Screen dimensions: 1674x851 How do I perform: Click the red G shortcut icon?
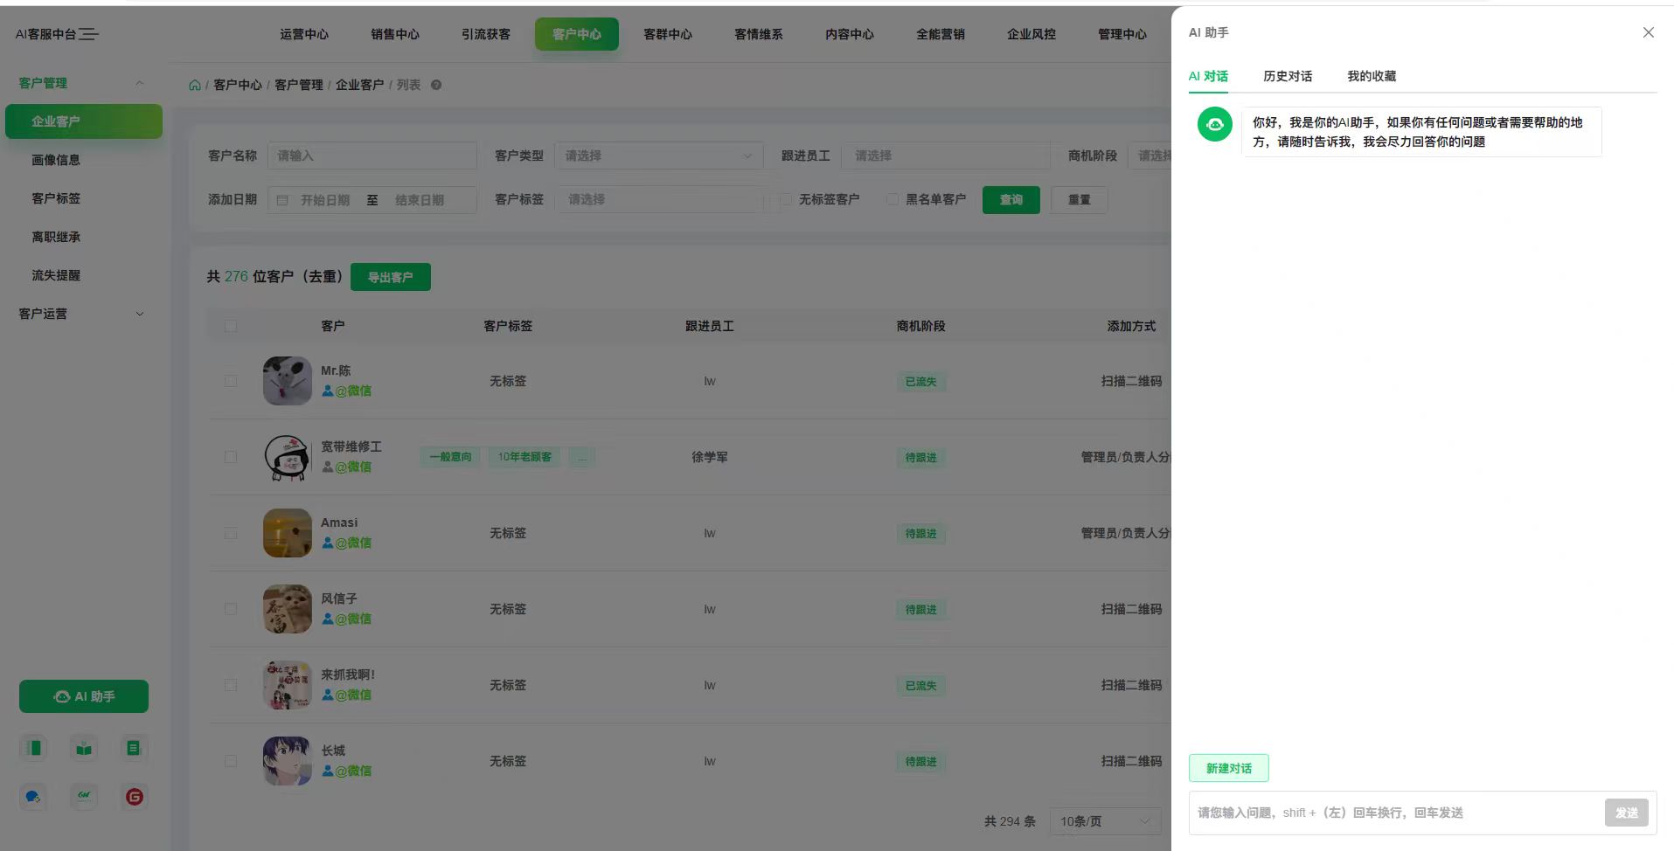pyautogui.click(x=134, y=797)
